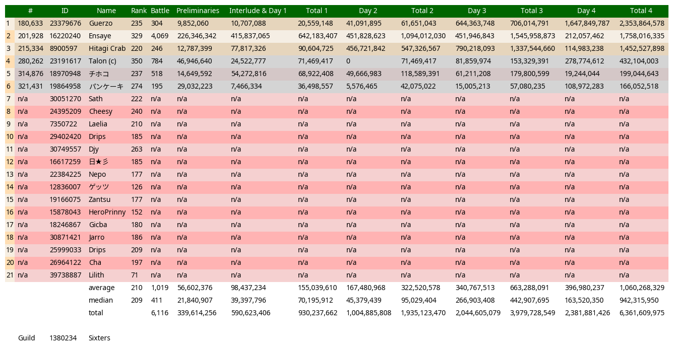Click placement cell '321,431'
Viewport: 673px width, 350px height.
pyautogui.click(x=30, y=86)
